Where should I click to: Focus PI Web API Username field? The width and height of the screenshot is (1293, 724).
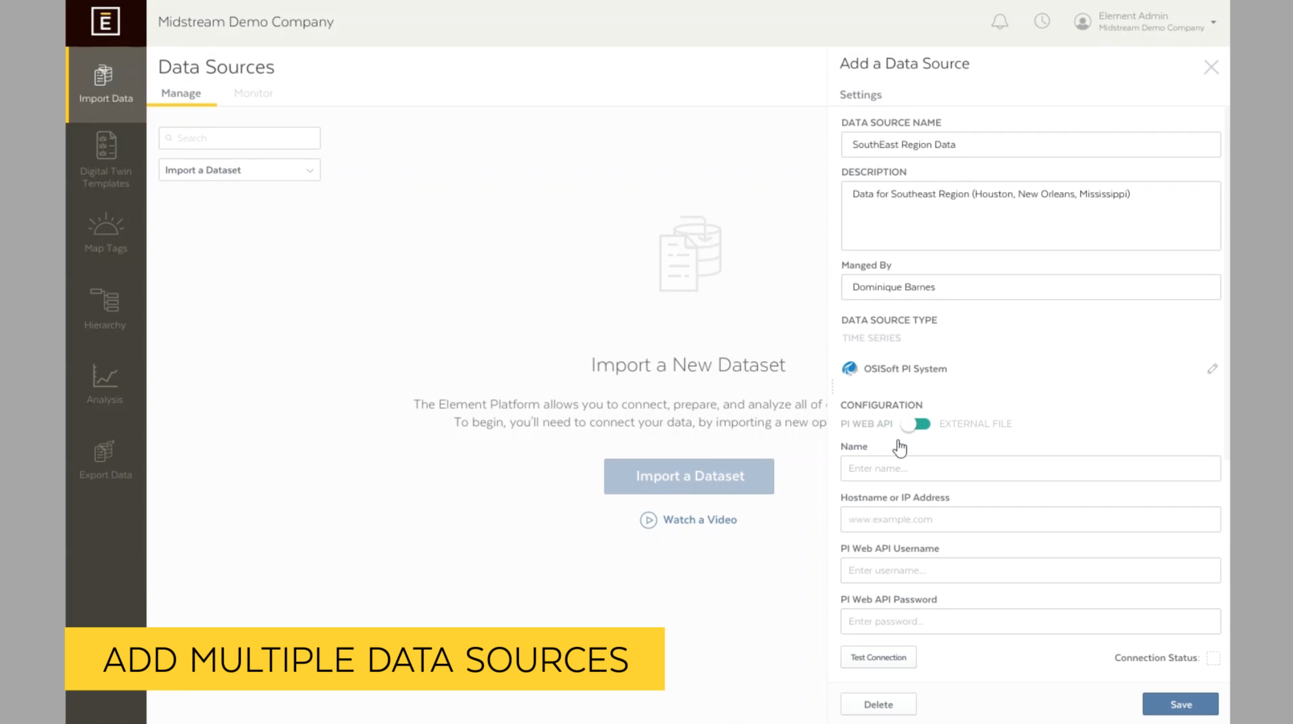tap(1031, 571)
